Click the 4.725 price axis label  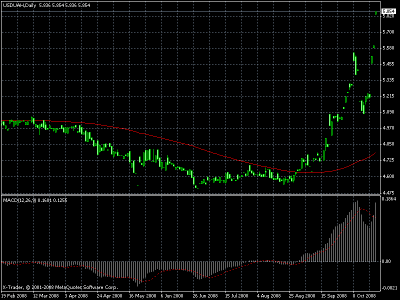coord(388,160)
